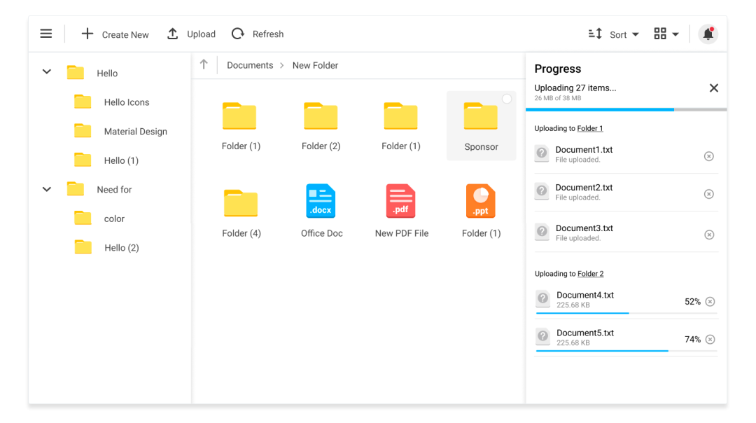Collapse the Need for tree folder
Image resolution: width=756 pixels, height=423 pixels.
point(47,189)
